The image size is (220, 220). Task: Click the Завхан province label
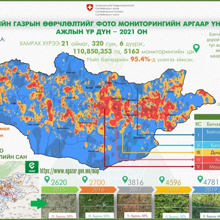point(39,92)
